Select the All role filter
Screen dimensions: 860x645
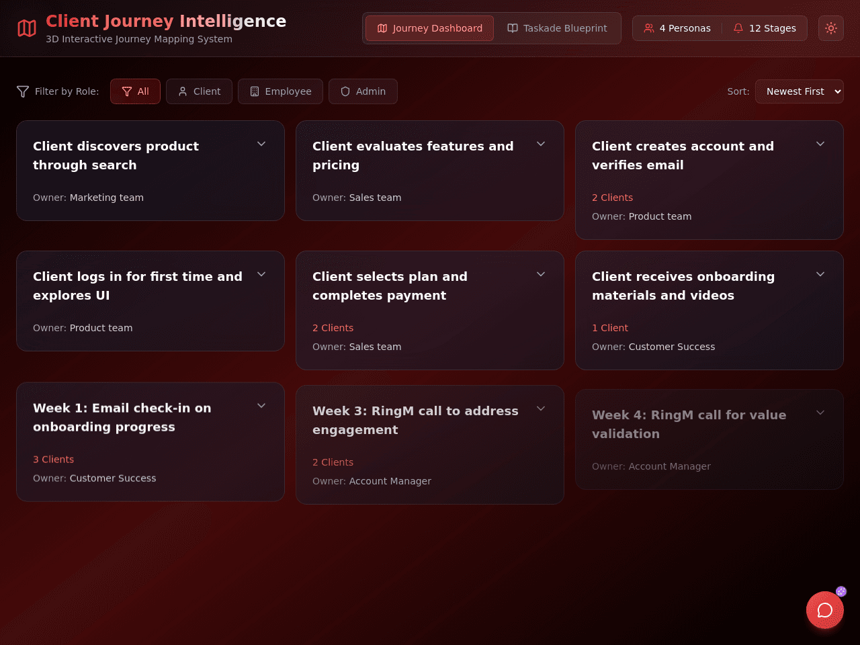135,91
